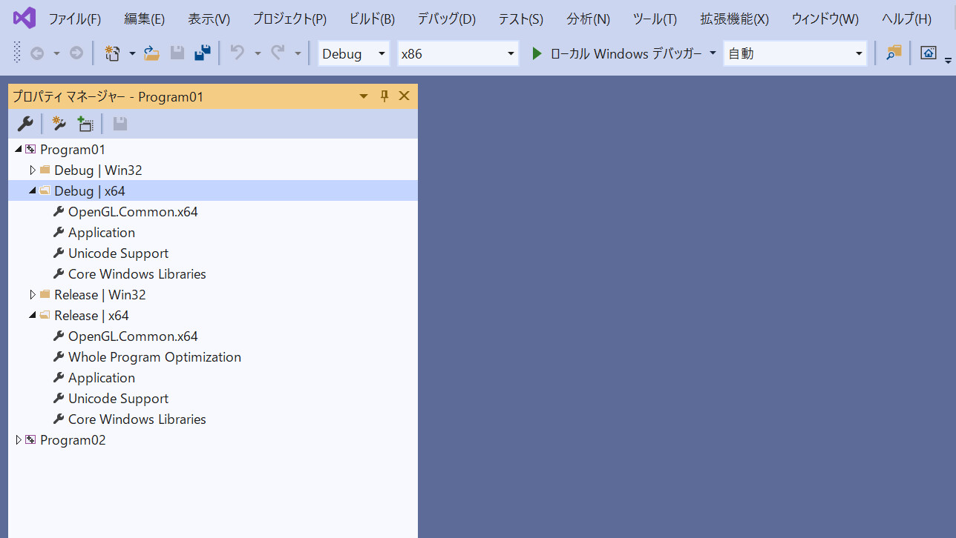
Task: Expand the Debug | Win32 node
Action: tap(33, 170)
